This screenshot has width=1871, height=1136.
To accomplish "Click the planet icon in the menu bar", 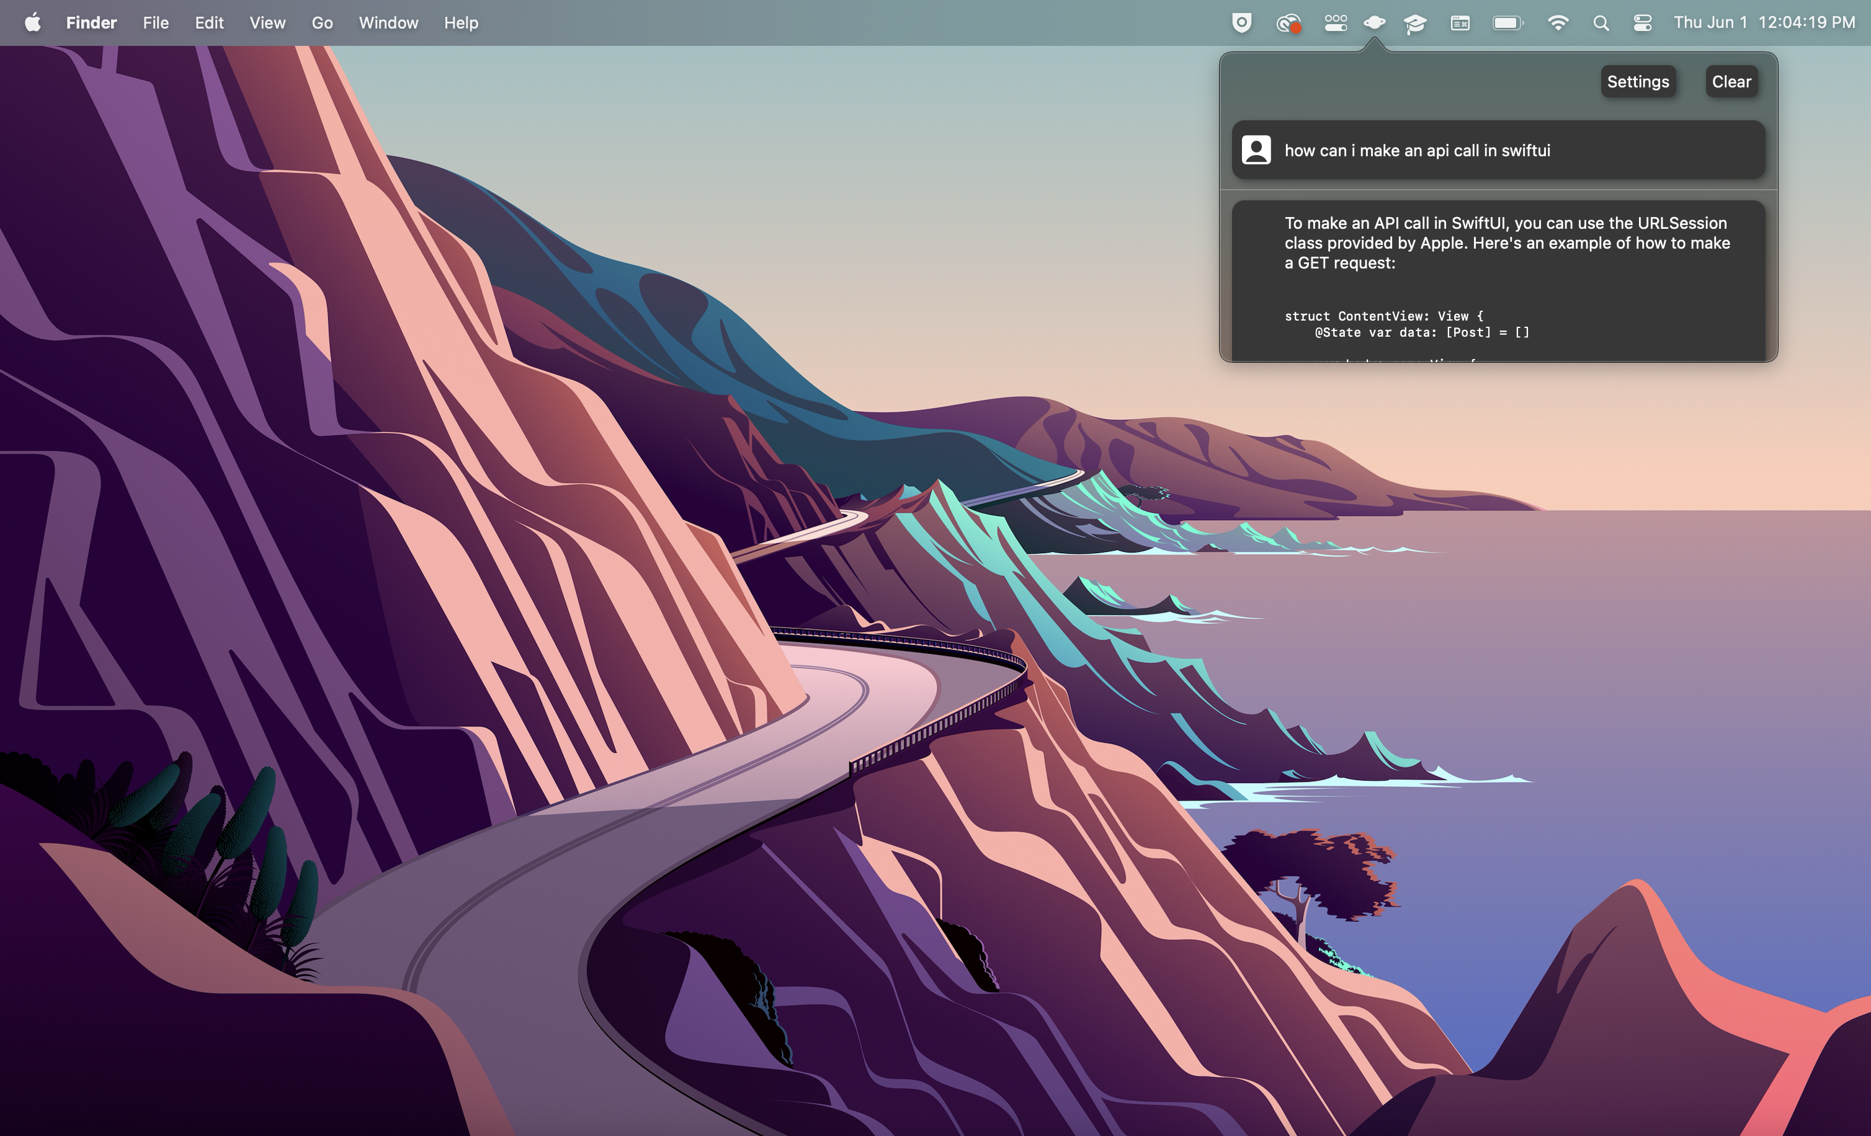I will point(1373,23).
